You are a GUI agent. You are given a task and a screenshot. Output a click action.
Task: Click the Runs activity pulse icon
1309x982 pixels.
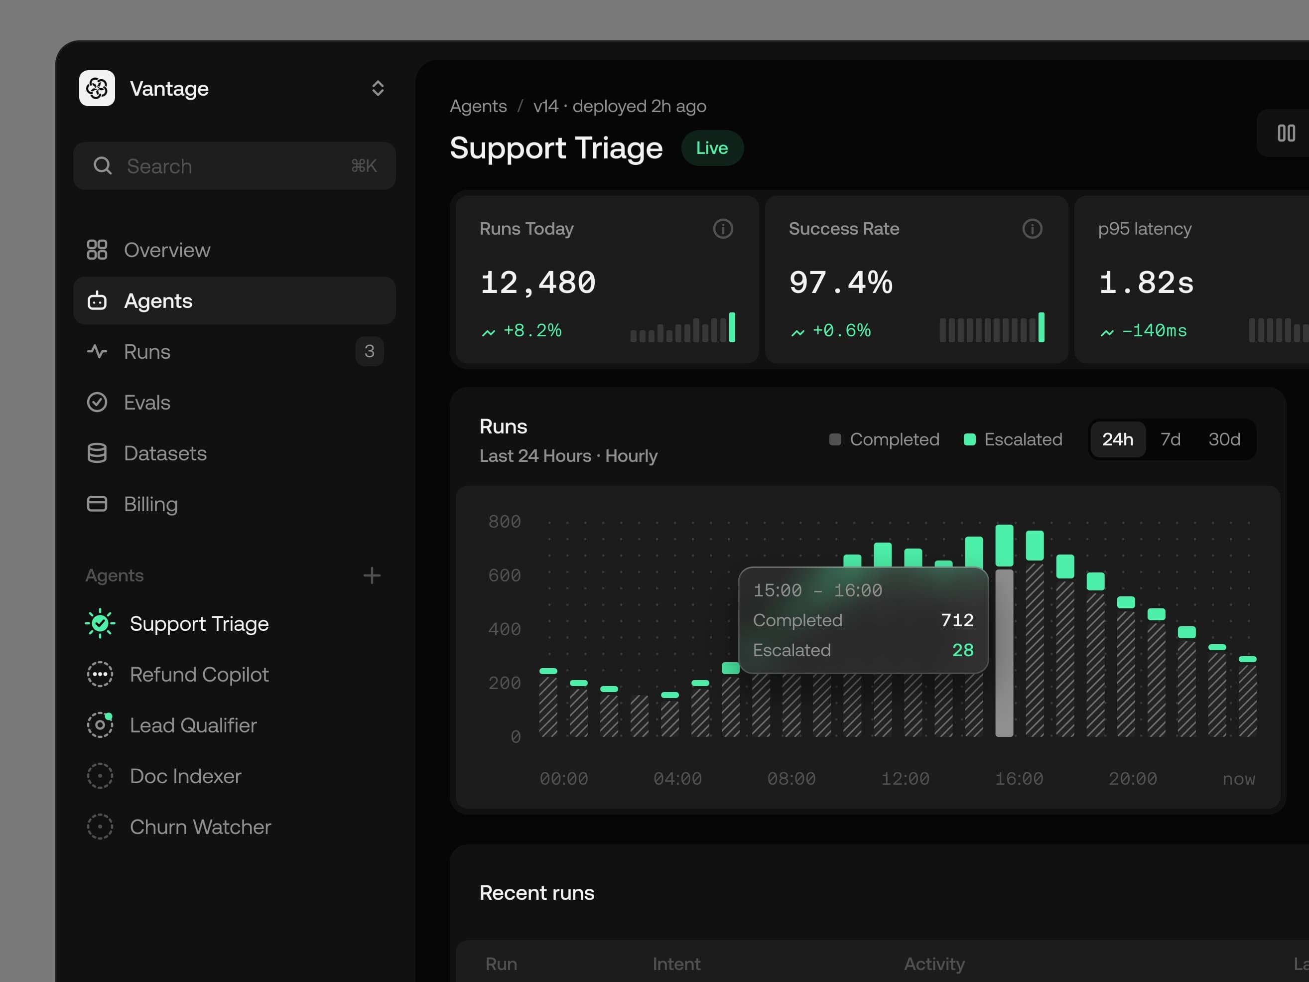click(x=97, y=352)
